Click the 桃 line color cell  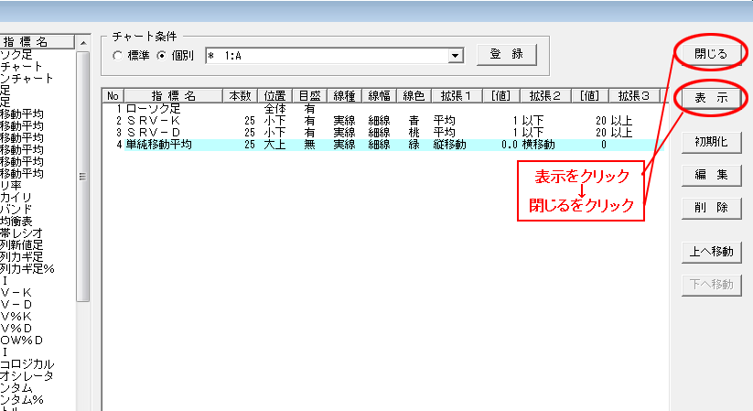pyautogui.click(x=414, y=133)
